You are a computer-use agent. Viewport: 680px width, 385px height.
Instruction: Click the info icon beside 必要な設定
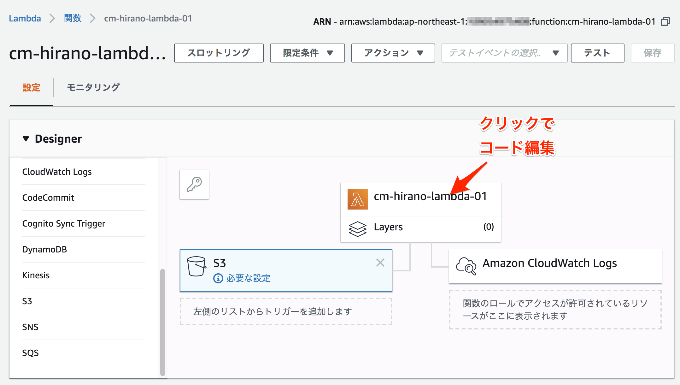click(x=218, y=278)
